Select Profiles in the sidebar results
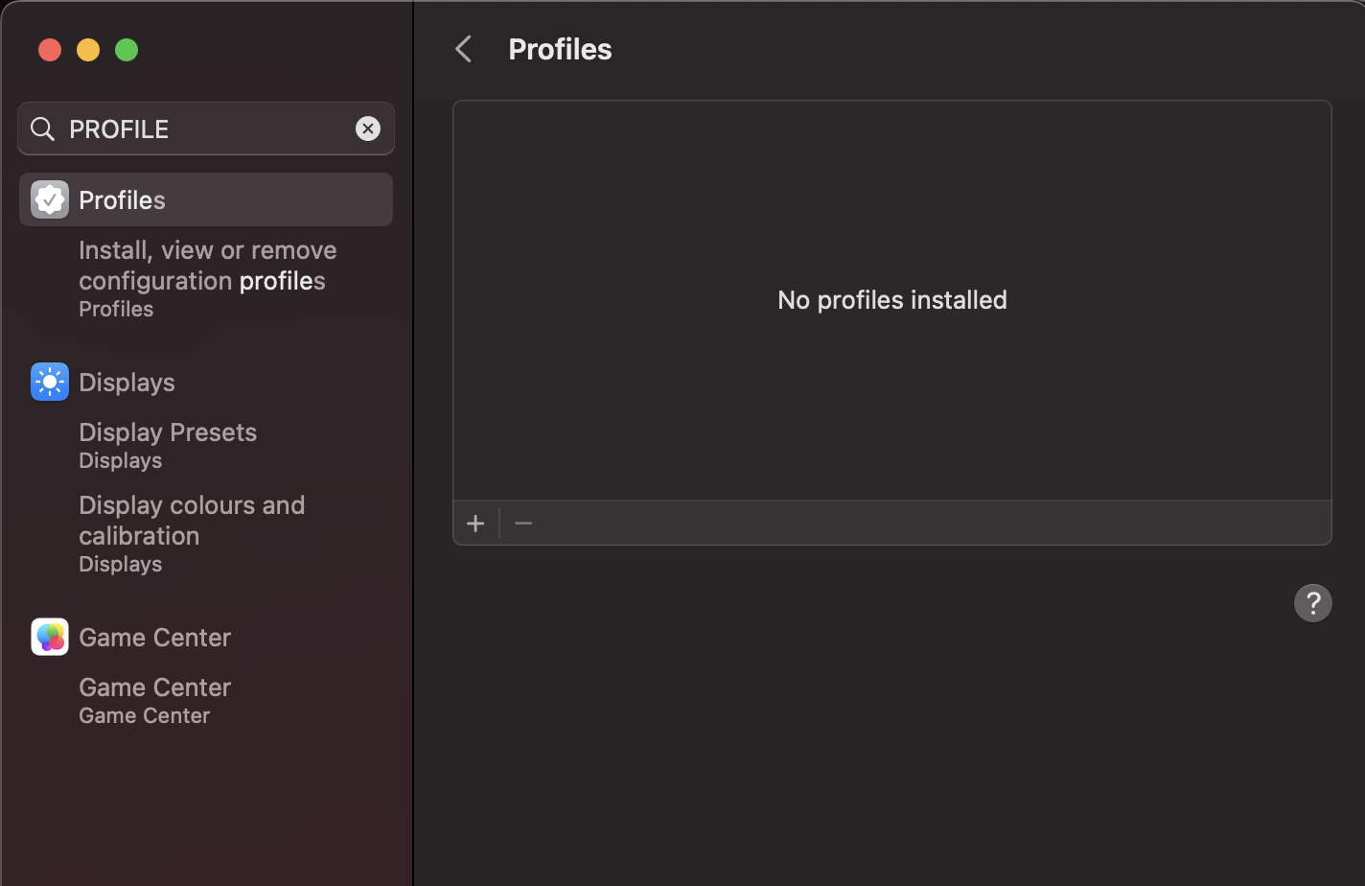Image resolution: width=1365 pixels, height=886 pixels. point(123,199)
